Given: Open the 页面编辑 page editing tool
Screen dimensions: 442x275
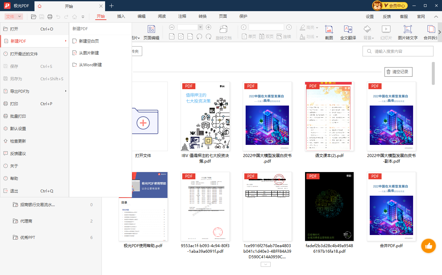Looking at the screenshot, I should tap(151, 32).
